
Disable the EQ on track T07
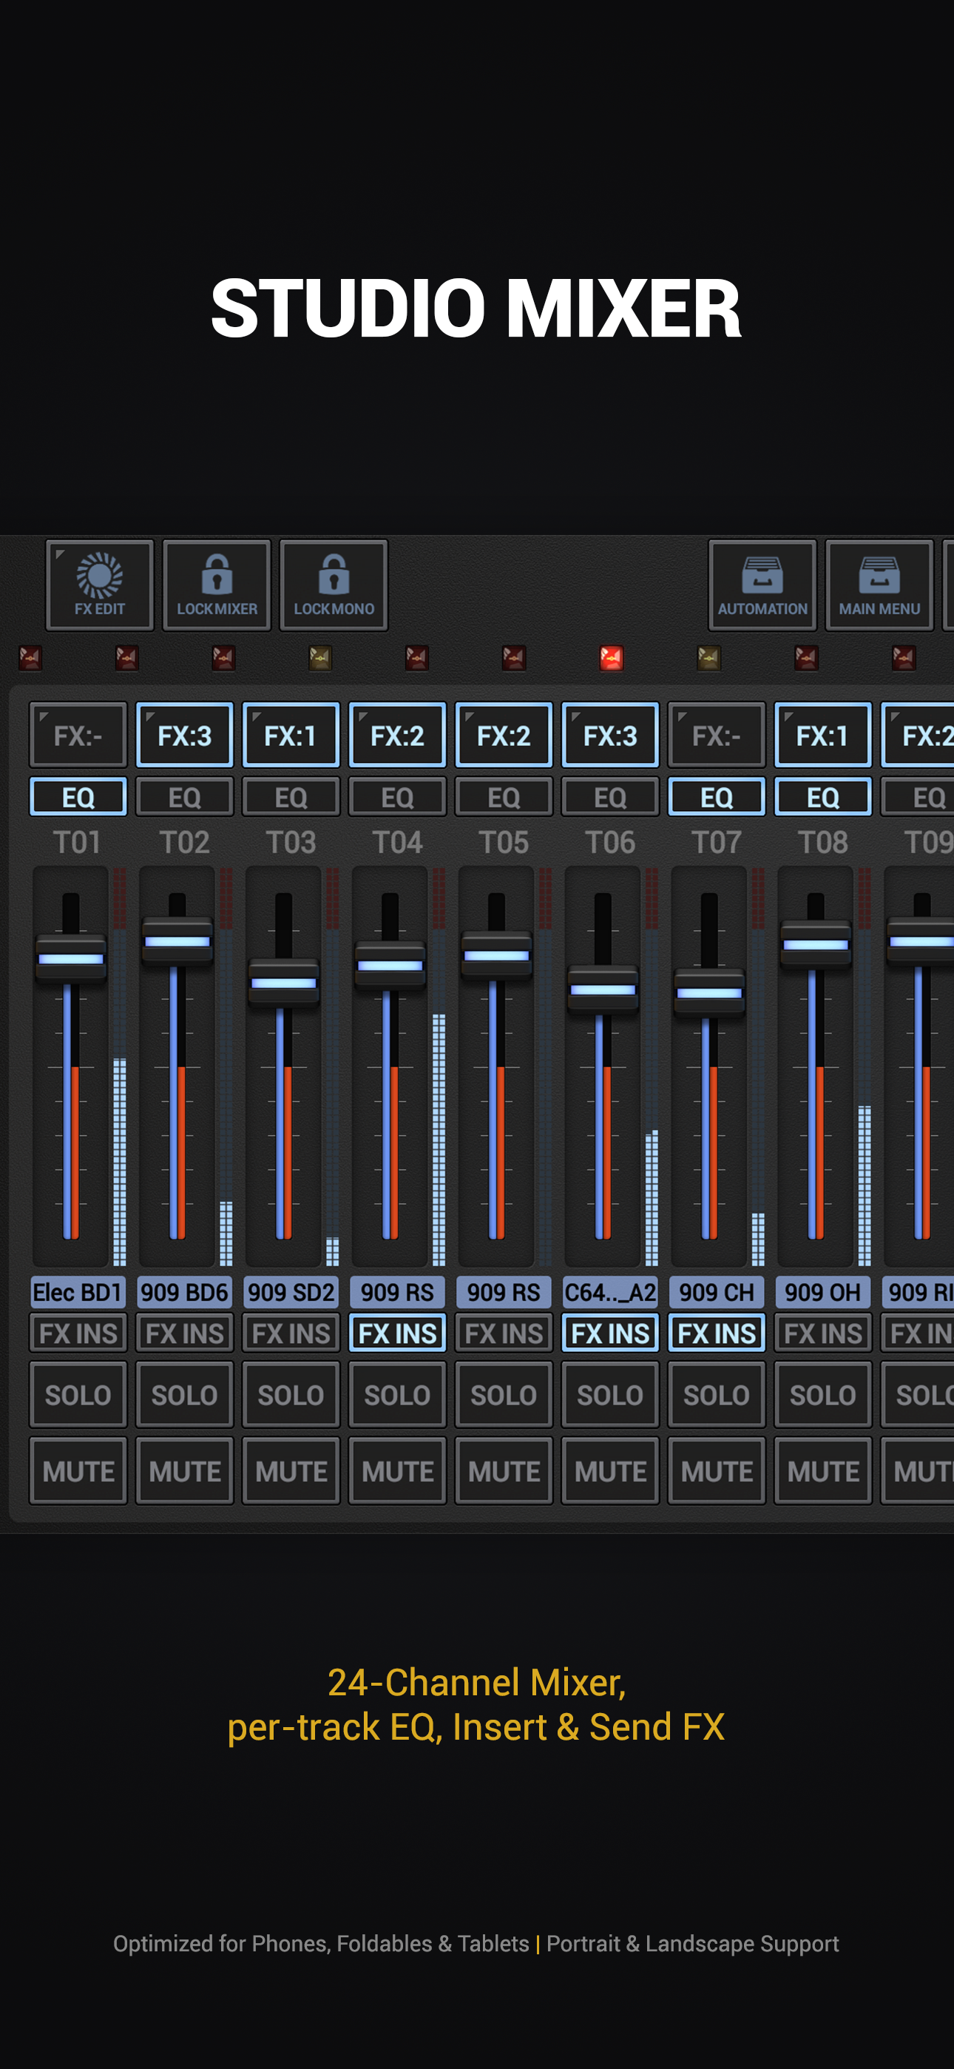(x=717, y=797)
